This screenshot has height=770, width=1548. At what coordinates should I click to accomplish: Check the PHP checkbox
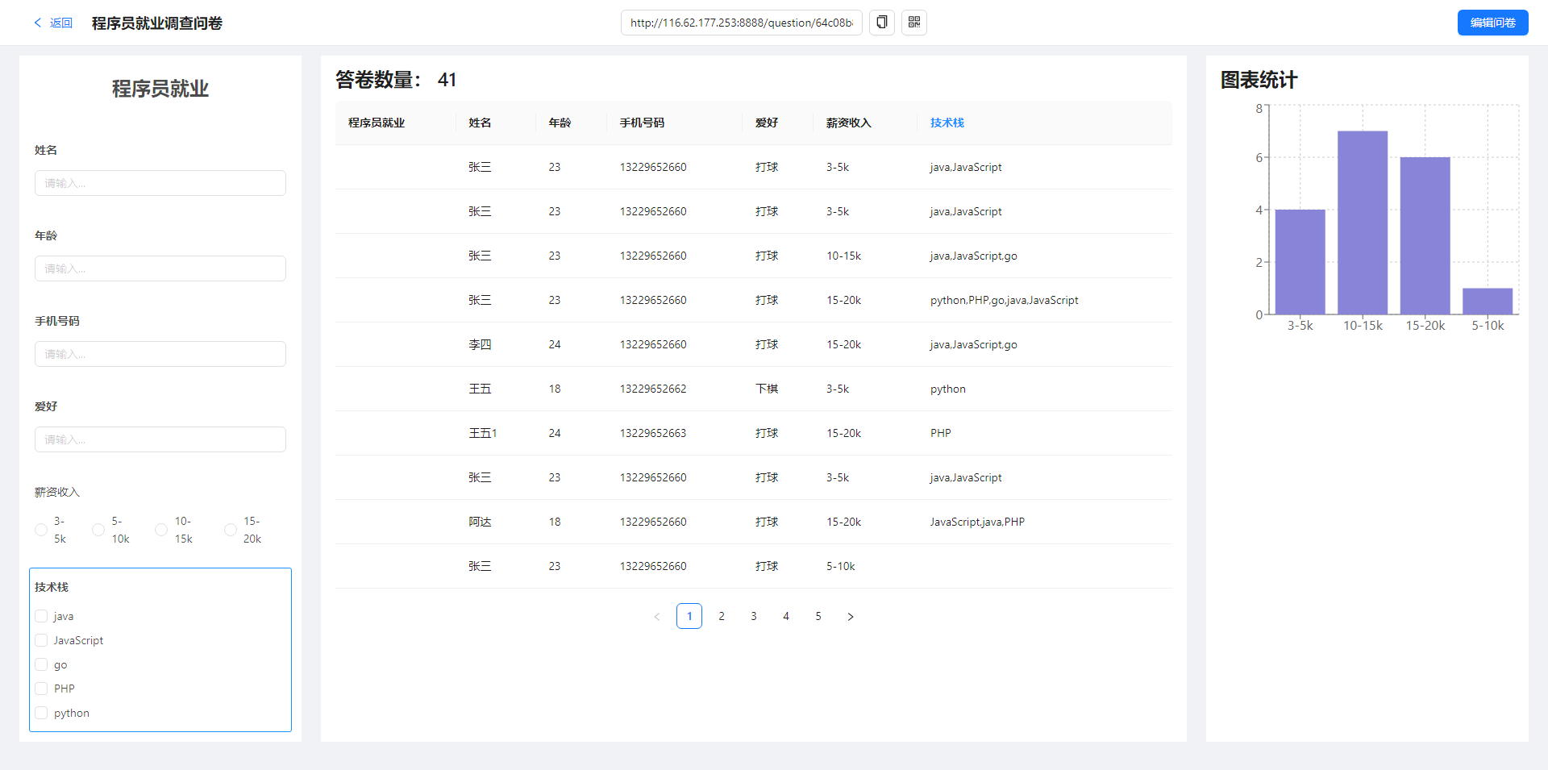point(41,689)
